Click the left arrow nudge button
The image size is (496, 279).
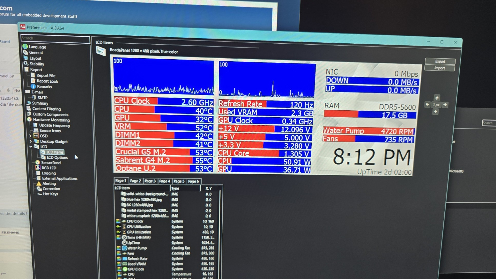click(427, 104)
